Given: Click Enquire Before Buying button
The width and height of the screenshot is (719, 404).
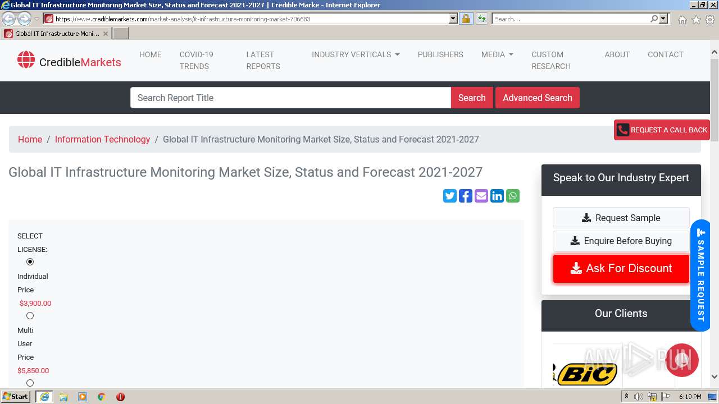Looking at the screenshot, I should click(x=621, y=241).
